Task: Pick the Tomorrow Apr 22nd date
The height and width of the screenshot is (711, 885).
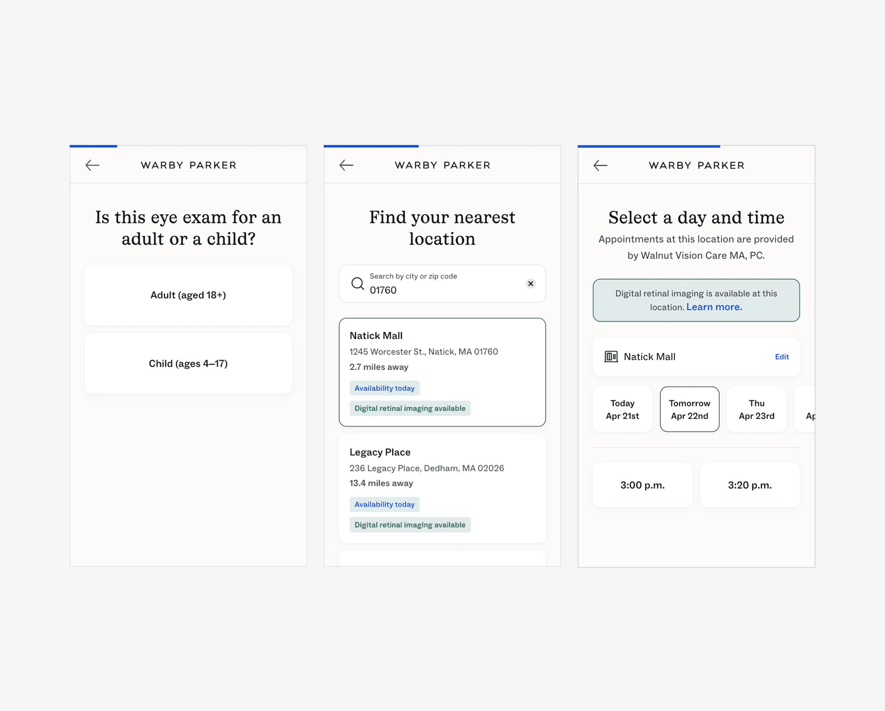Action: pos(689,409)
